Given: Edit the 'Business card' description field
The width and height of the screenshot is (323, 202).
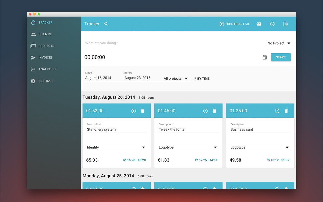Looking at the screenshot, I should (260, 130).
